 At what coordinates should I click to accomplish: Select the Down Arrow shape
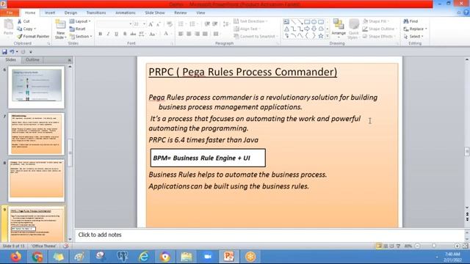[x=314, y=29]
